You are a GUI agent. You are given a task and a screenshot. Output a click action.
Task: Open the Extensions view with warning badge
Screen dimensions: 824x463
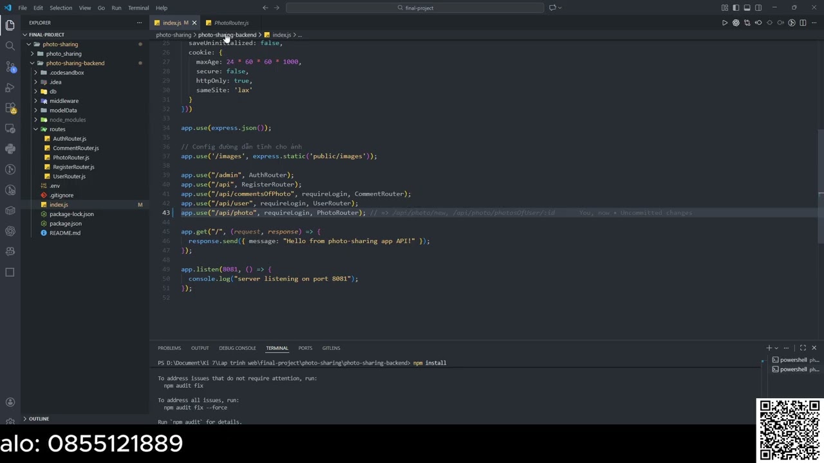pos(10,107)
